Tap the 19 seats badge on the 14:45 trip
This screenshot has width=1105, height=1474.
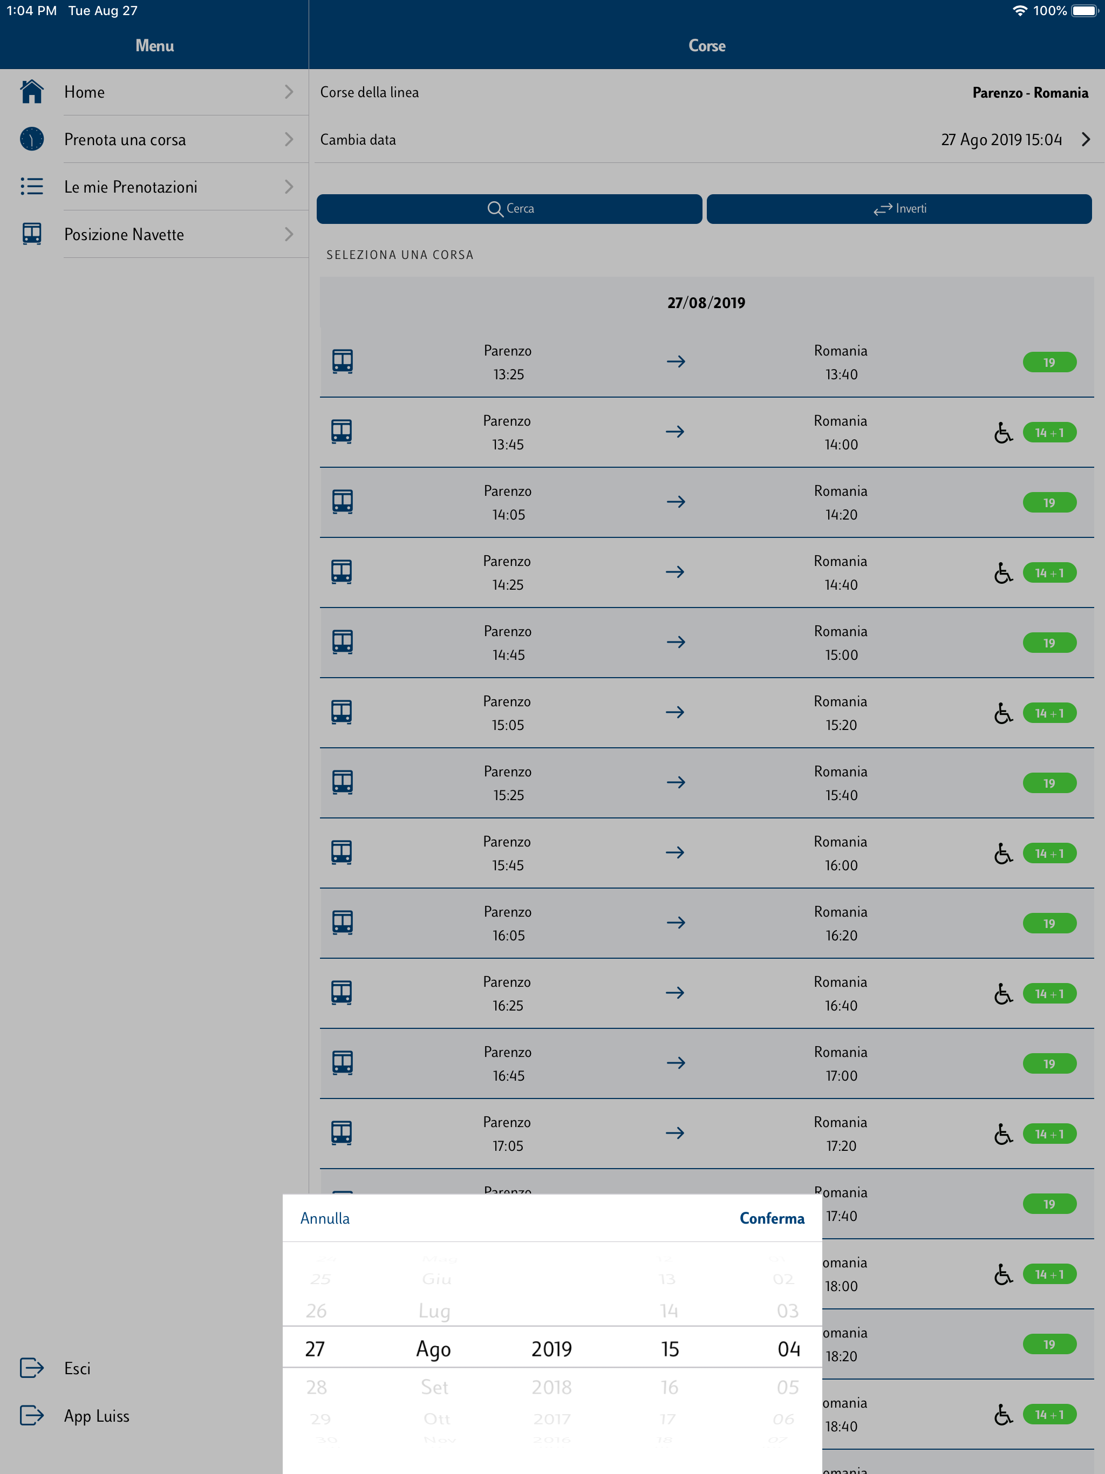pyautogui.click(x=1048, y=643)
